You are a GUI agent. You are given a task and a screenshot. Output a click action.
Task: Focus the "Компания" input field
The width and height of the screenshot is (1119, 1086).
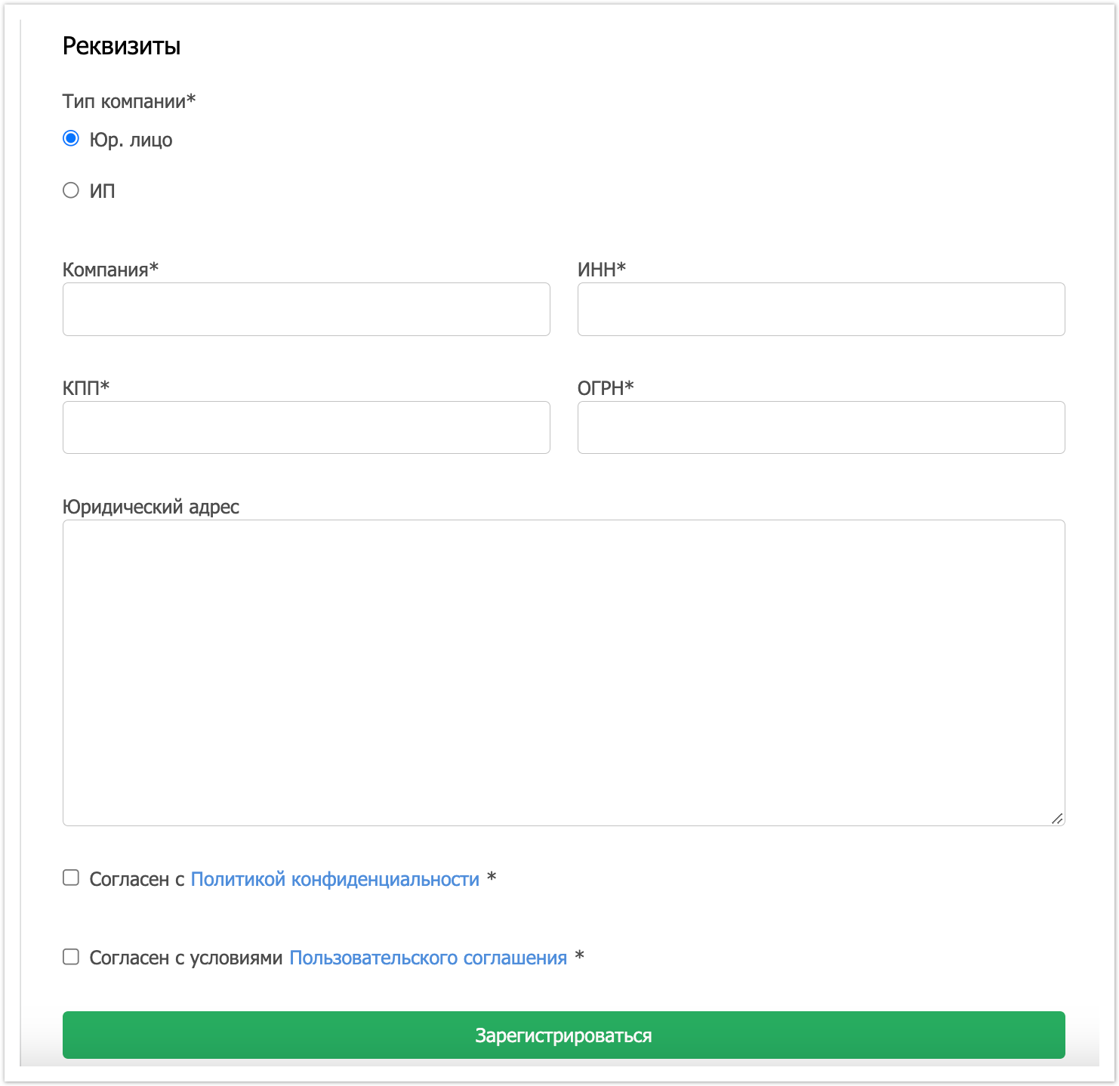coord(306,310)
